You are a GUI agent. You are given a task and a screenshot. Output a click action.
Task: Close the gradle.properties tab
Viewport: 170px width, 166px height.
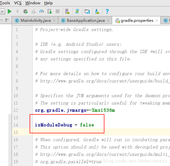(x=156, y=20)
